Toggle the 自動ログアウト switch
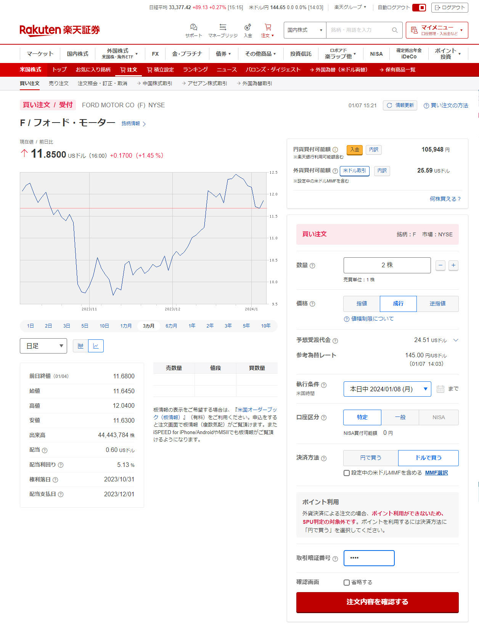Viewport: 479px width, 628px height. 419,8
